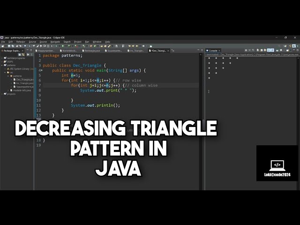This screenshot has height=225, width=300.
Task: Switch to the Rectangle.java editor tab
Action: tap(91, 51)
